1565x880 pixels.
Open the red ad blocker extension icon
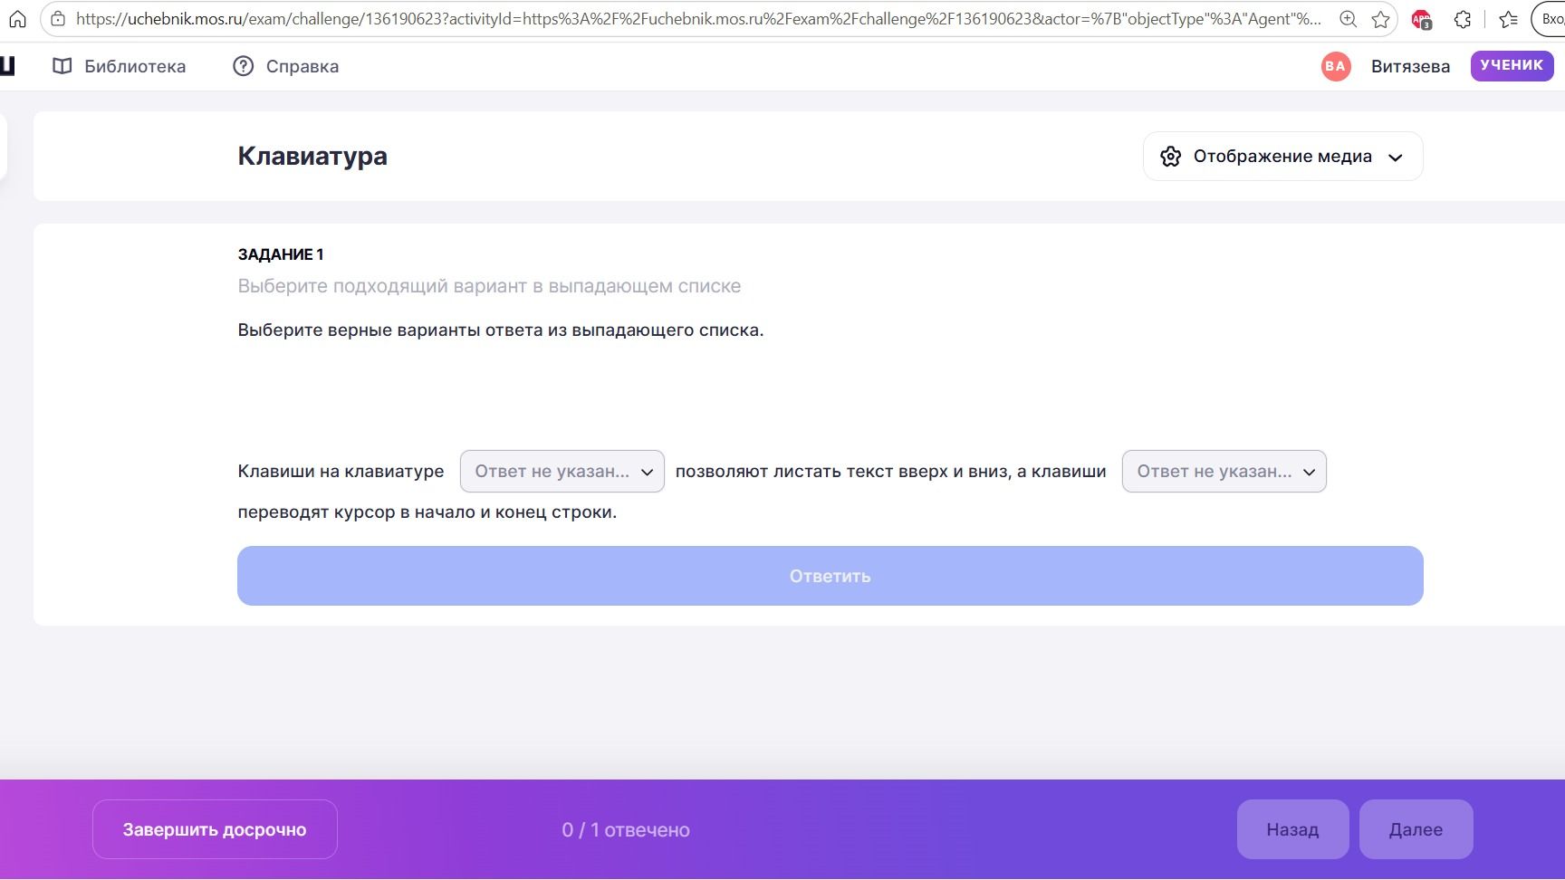[x=1421, y=19]
